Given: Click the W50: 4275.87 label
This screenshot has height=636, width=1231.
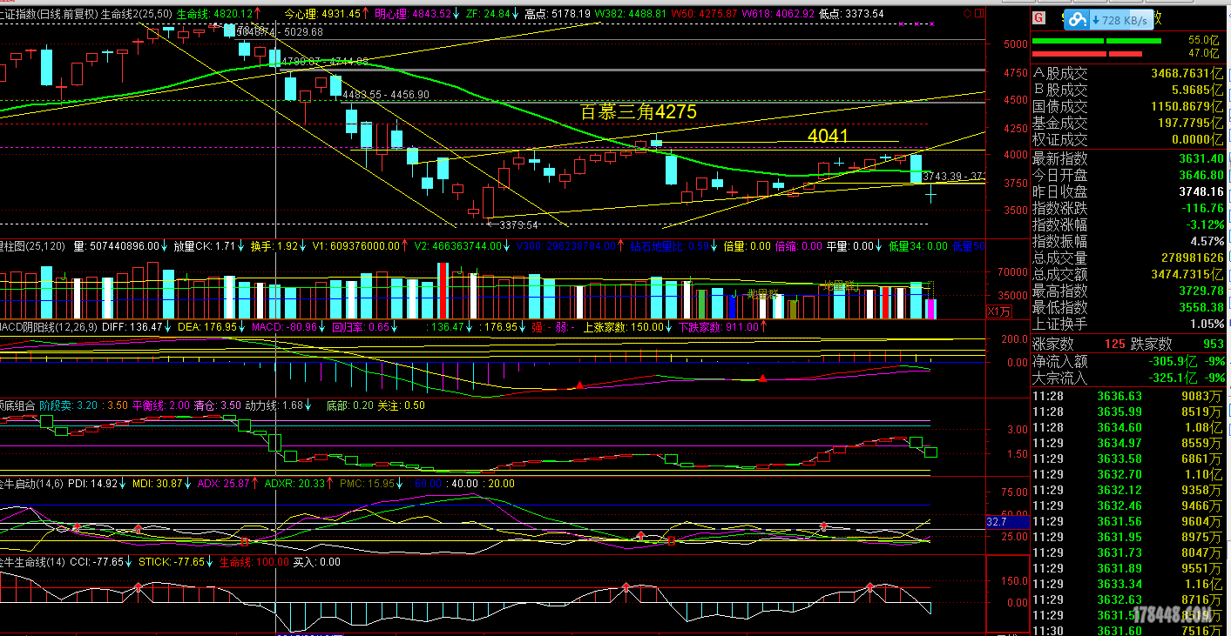Looking at the screenshot, I should point(703,14).
